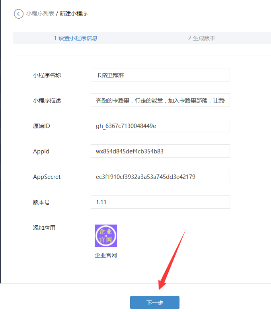Click the 小程序名称 input field

point(160,75)
